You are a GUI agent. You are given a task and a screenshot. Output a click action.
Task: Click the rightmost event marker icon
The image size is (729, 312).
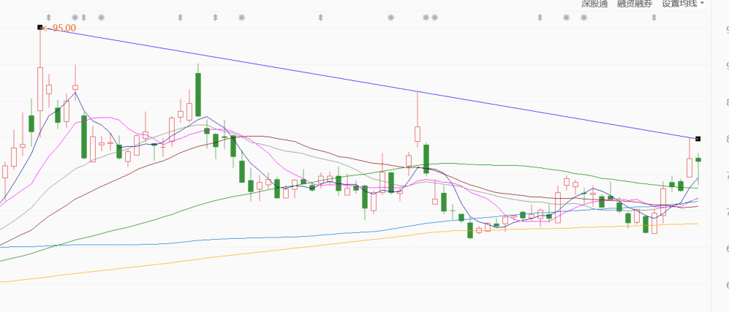click(654, 18)
